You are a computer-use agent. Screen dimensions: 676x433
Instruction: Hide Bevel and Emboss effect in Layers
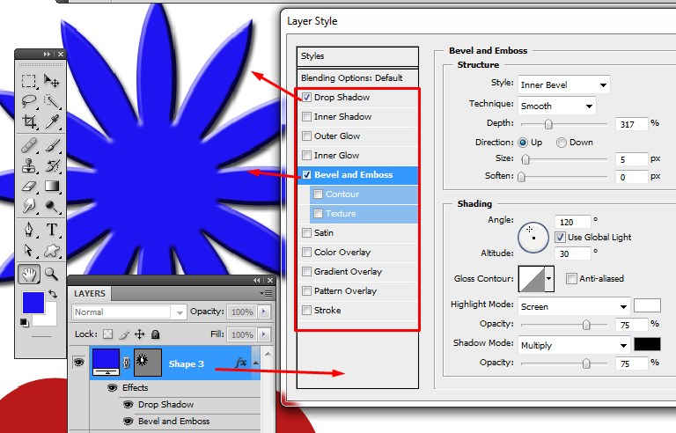(128, 421)
